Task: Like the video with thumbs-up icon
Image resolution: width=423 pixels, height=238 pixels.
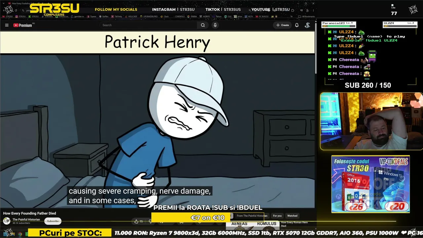Action: [136, 221]
